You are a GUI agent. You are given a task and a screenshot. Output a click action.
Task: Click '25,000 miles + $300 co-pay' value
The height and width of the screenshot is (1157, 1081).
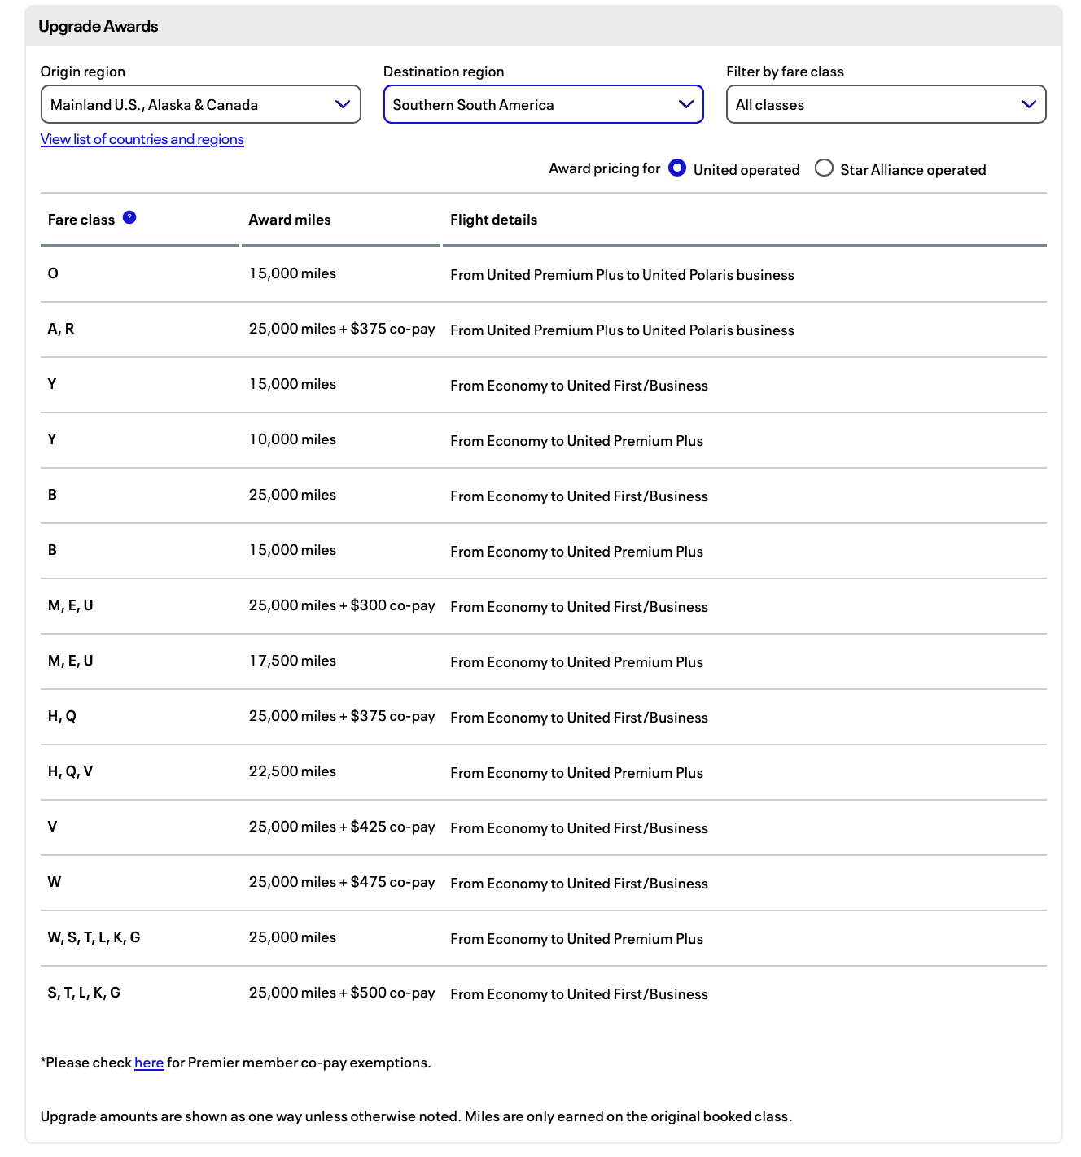coord(342,605)
